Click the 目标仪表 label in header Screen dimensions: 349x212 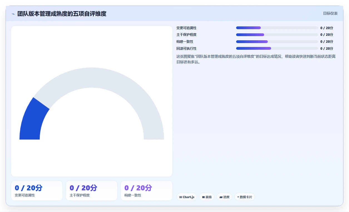330,13
